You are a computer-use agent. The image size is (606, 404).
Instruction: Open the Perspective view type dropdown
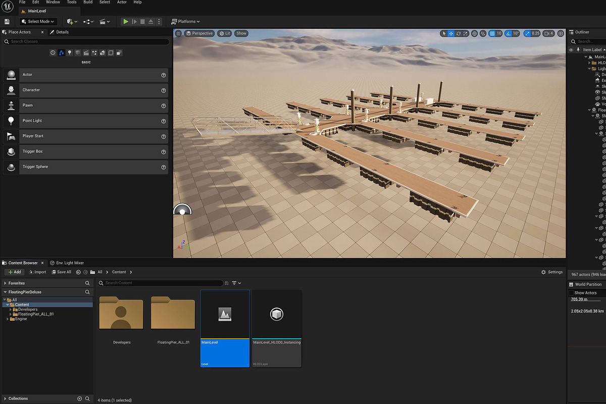[x=199, y=33]
